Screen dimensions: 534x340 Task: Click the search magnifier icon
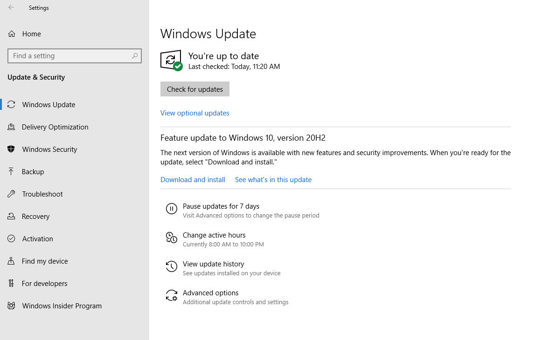click(135, 56)
